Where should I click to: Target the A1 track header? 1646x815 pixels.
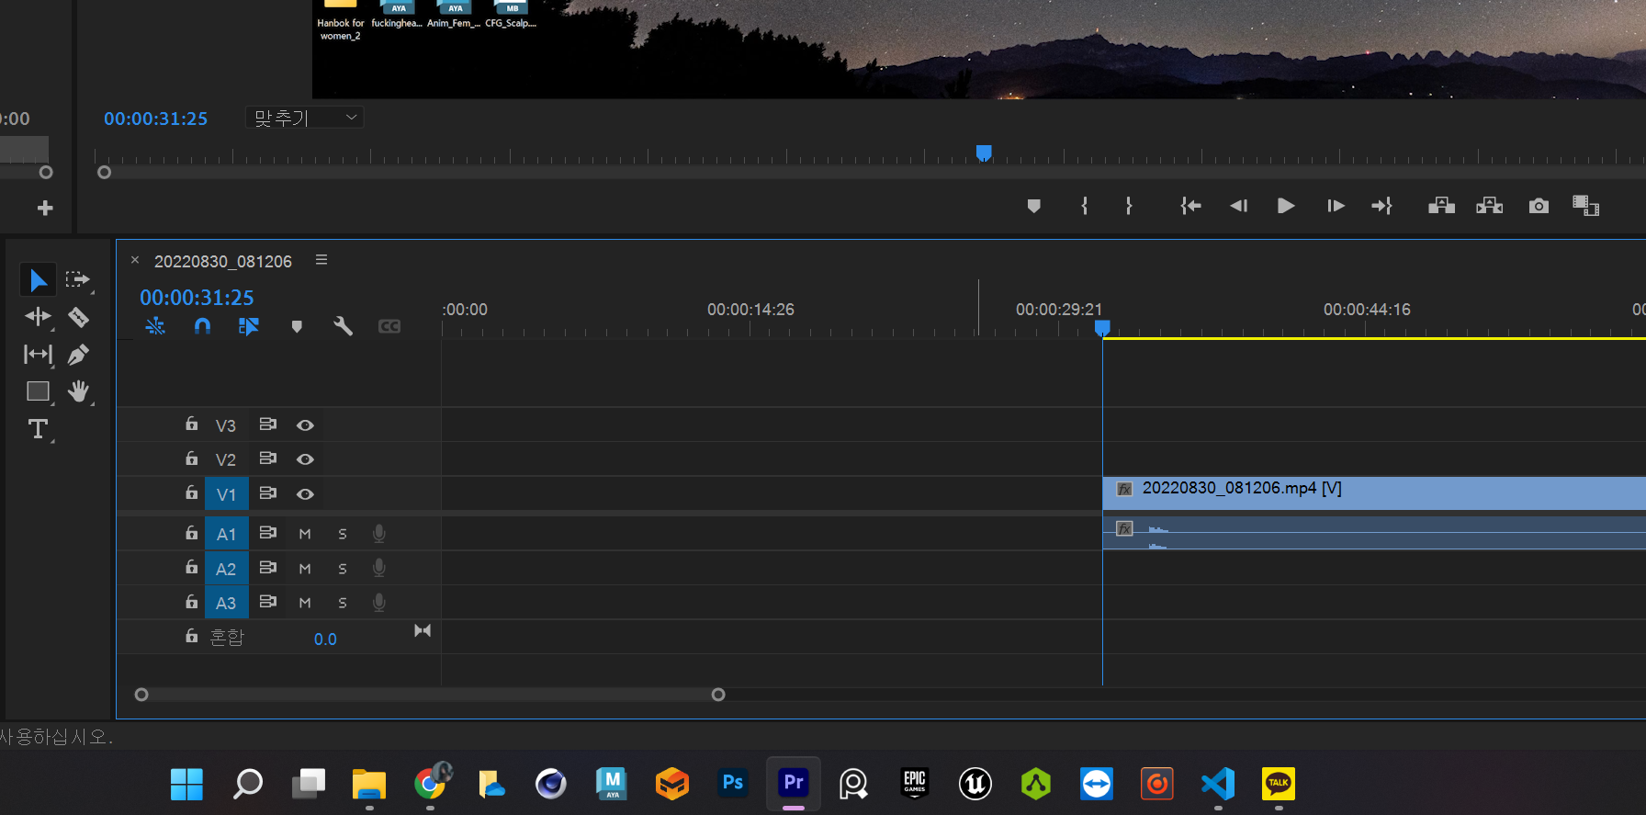pos(226,534)
